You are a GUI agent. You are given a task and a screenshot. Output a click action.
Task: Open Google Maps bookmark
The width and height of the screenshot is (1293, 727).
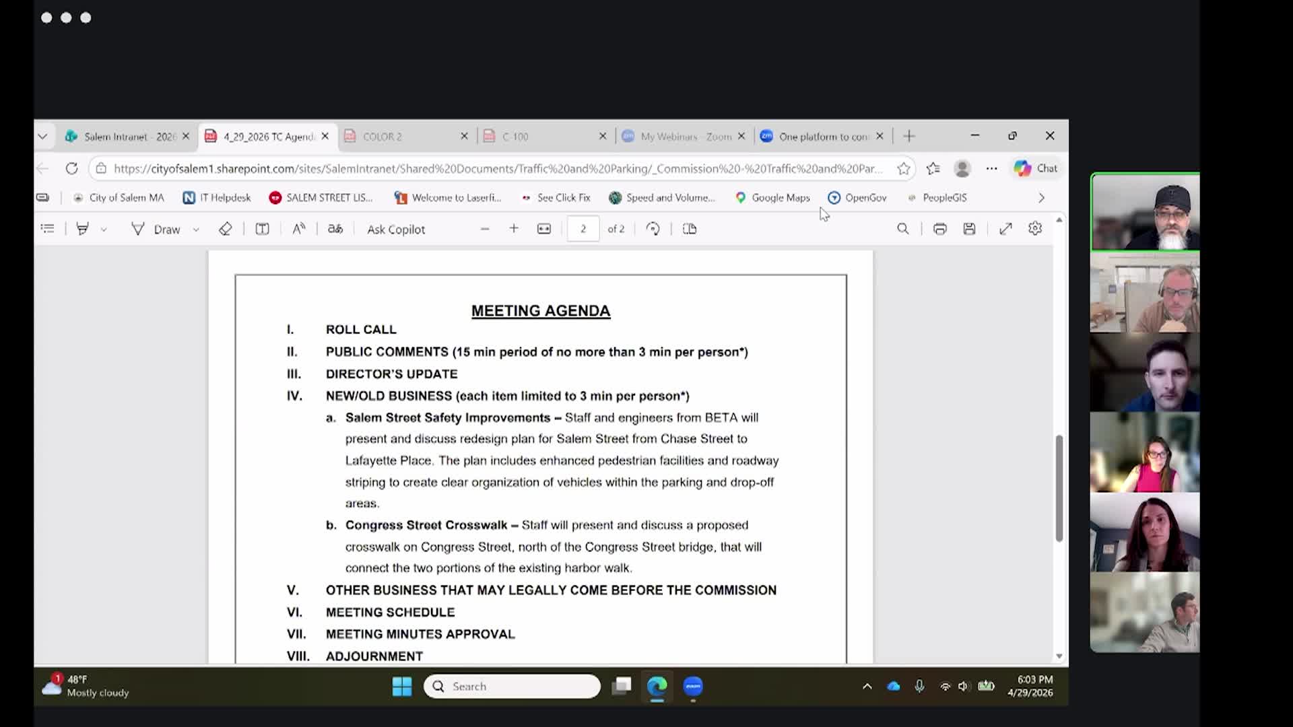point(772,198)
